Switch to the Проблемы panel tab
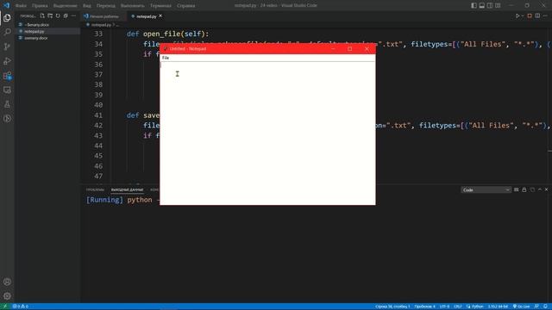The width and height of the screenshot is (552, 310). (96, 189)
